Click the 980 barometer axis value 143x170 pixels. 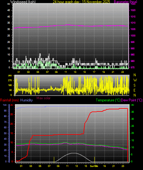pyautogui.click(x=133, y=61)
